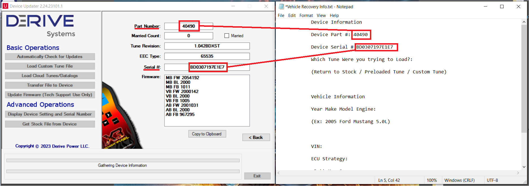Click 'Which Tune Were you trying to Load?:' line
529x186 pixels.
(362, 59)
